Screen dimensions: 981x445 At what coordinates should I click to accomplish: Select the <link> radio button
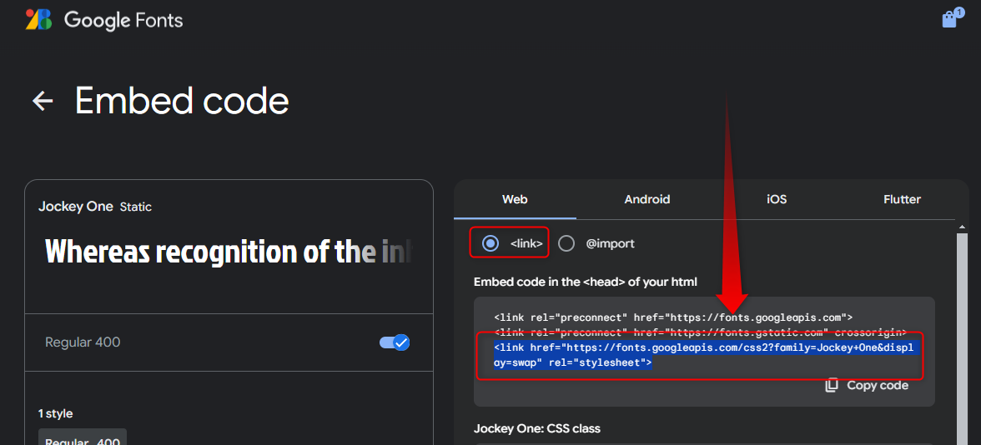point(491,243)
